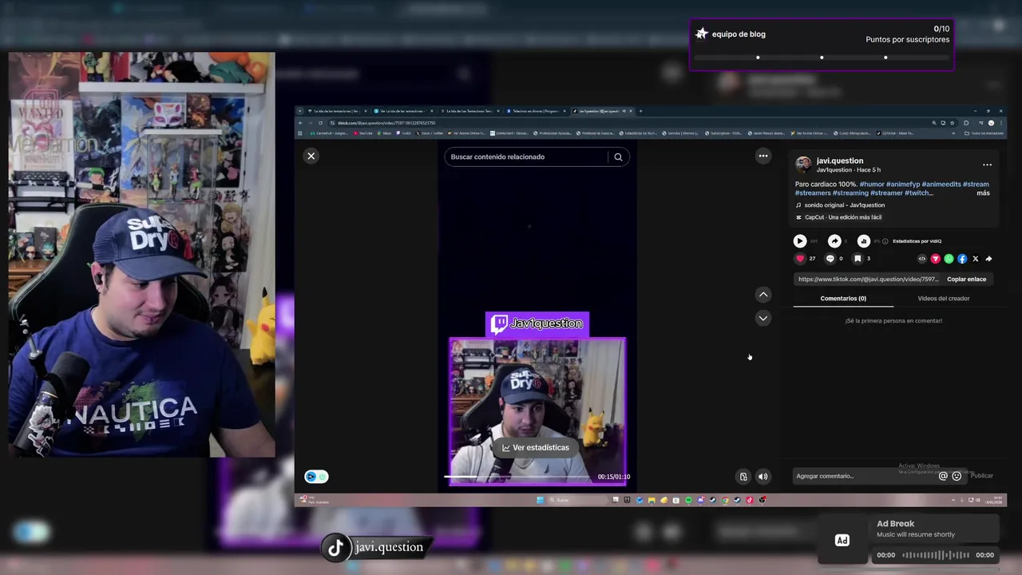Show hidden system tray icons chevron
Viewport: 1022px width, 575px height.
click(x=953, y=500)
